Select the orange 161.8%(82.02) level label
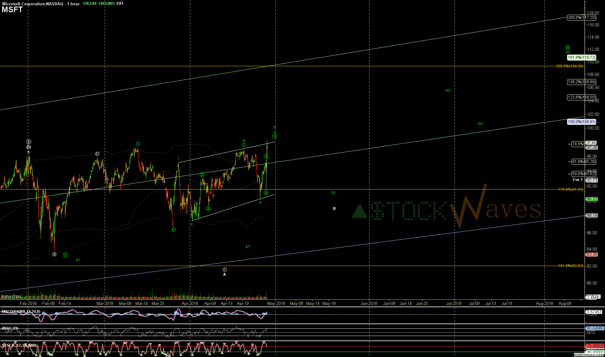This screenshot has width=605, height=357. (571, 266)
